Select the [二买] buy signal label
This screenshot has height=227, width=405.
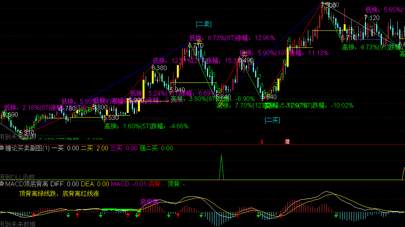pos(272,120)
